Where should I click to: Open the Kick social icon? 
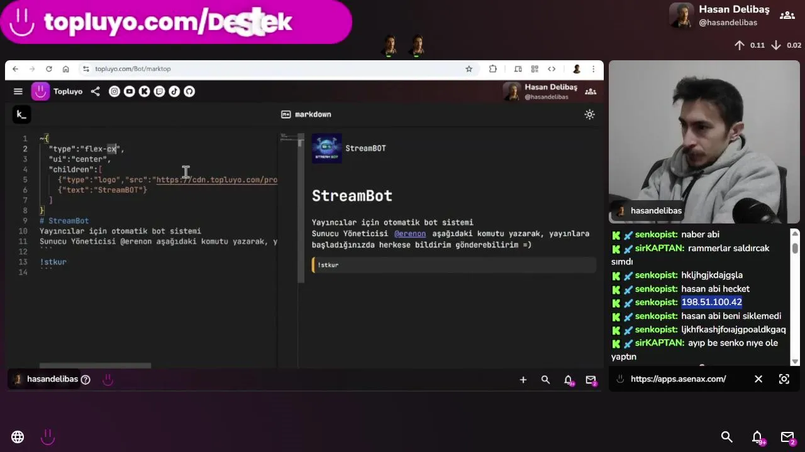[x=144, y=92]
